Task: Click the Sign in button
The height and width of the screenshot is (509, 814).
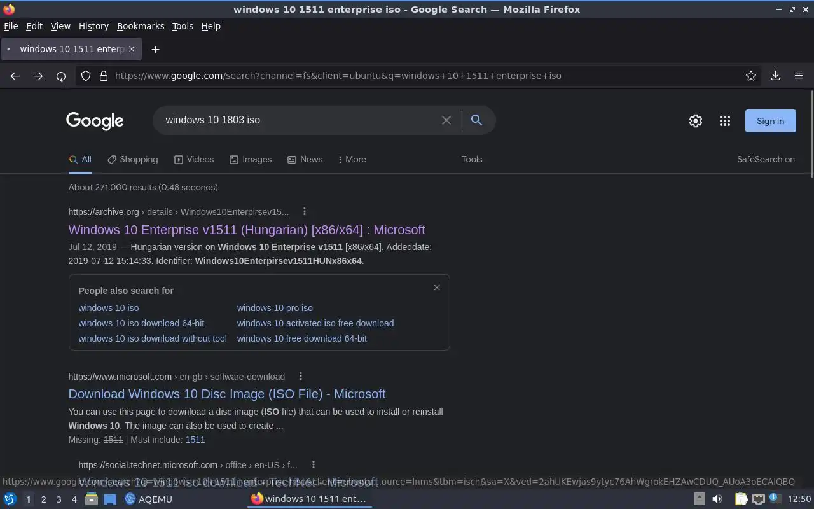Action: 770,121
